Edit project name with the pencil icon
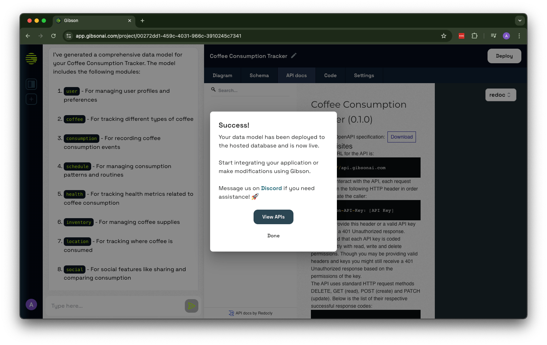 294,56
